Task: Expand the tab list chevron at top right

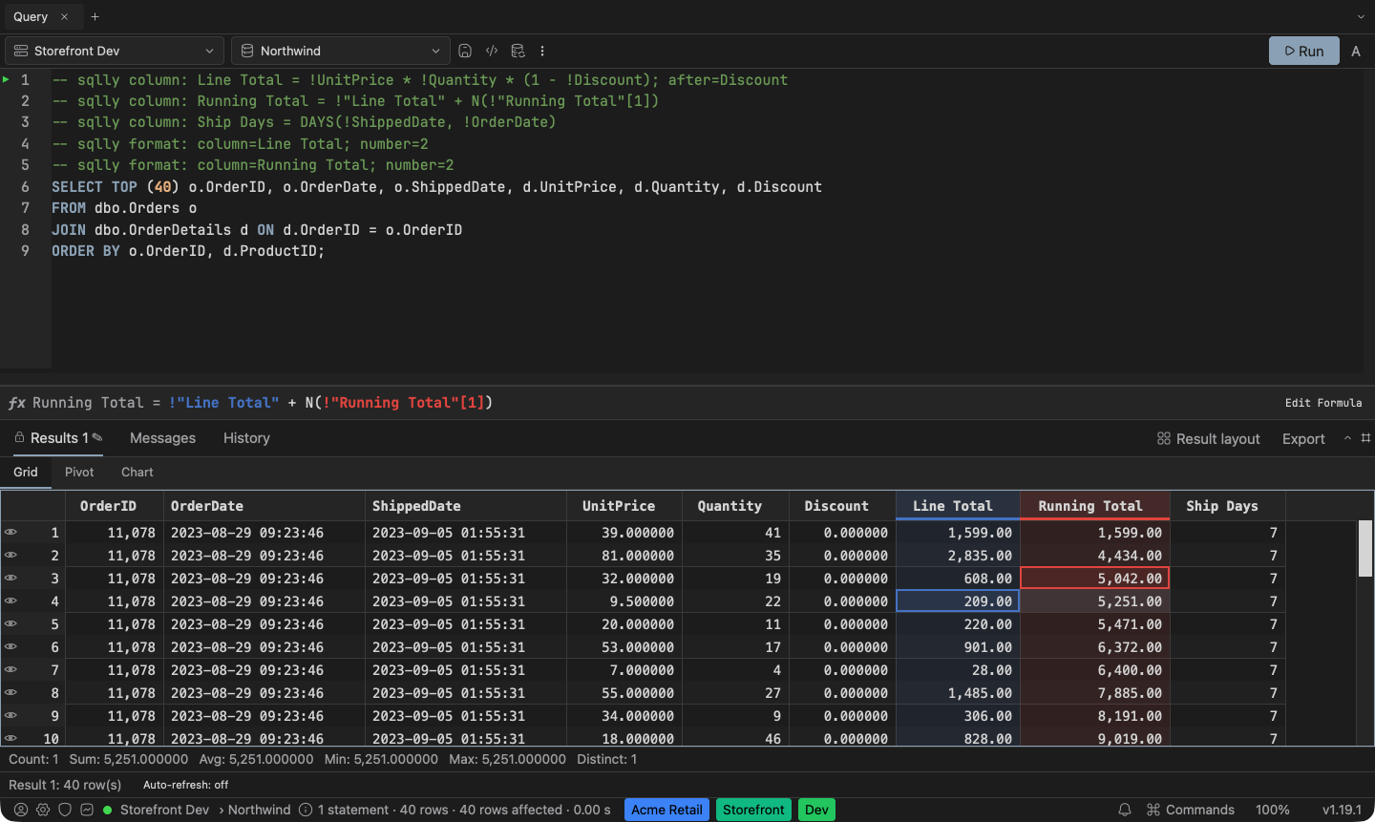Action: 1361,16
